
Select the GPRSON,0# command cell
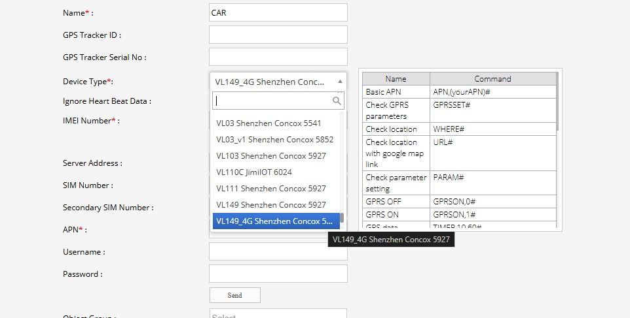(x=493, y=202)
